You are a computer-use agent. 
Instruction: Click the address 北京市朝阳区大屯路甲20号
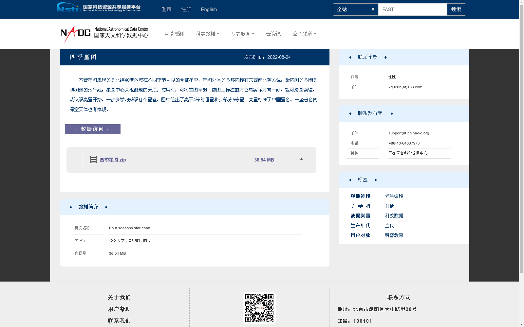pyautogui.click(x=385, y=309)
